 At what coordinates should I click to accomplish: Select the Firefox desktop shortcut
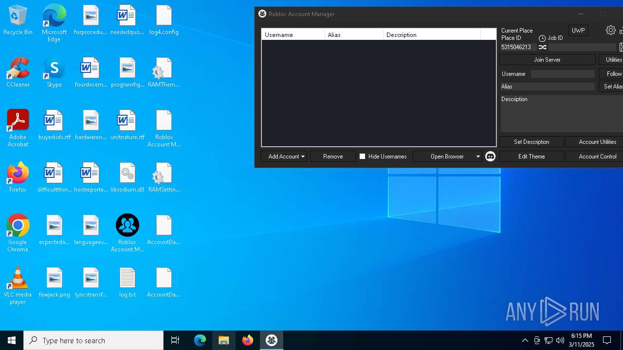point(18,178)
